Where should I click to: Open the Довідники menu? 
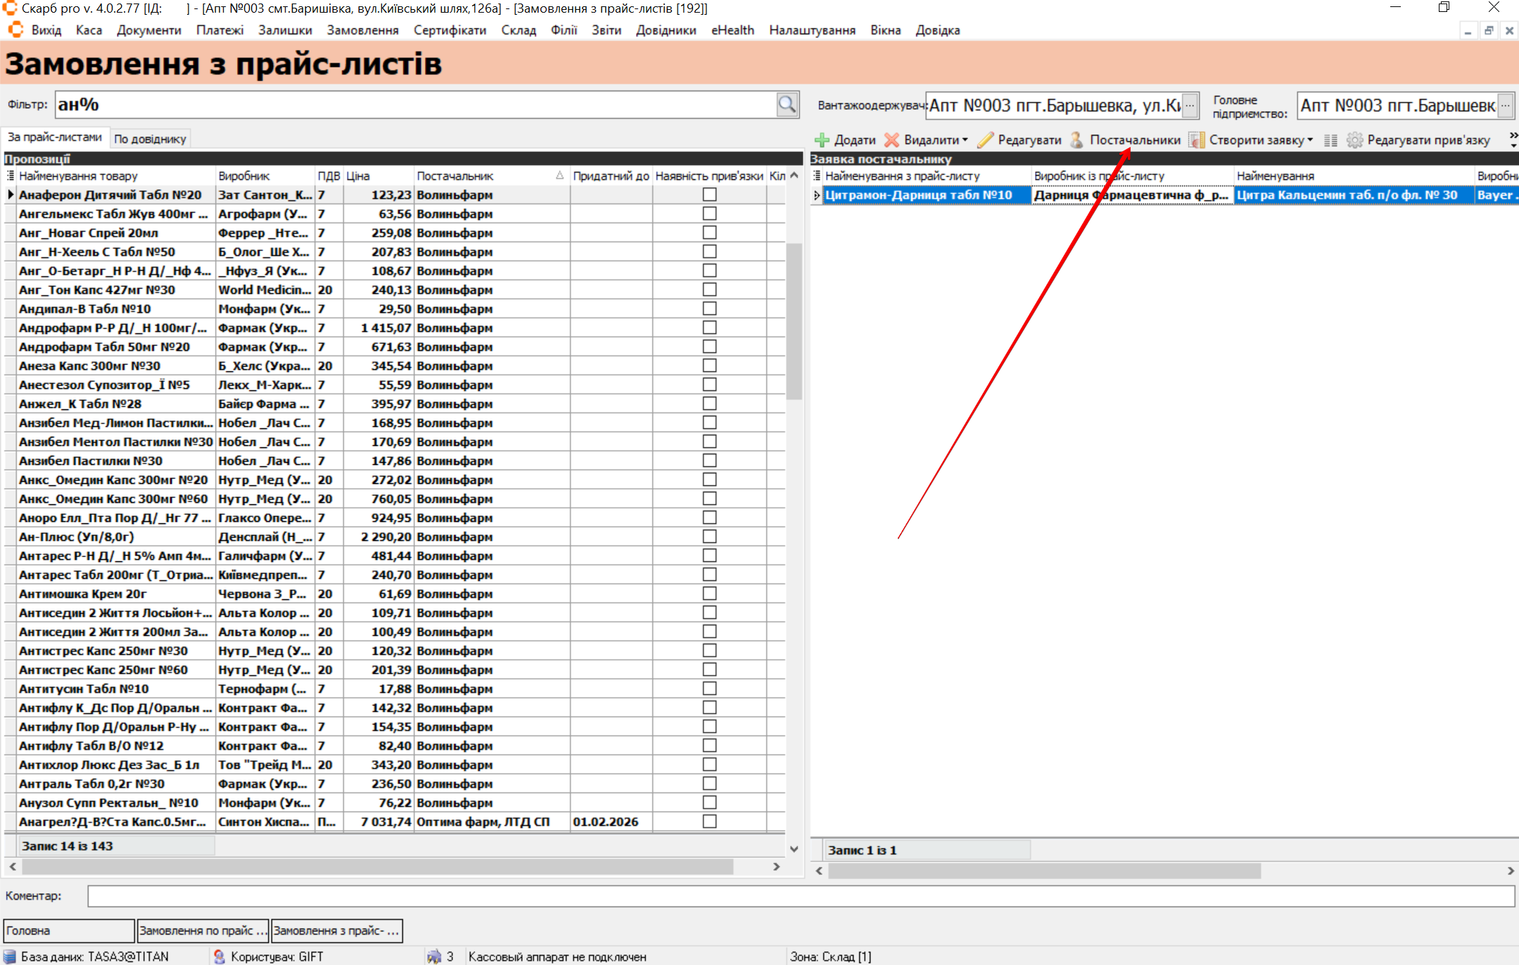pyautogui.click(x=665, y=30)
